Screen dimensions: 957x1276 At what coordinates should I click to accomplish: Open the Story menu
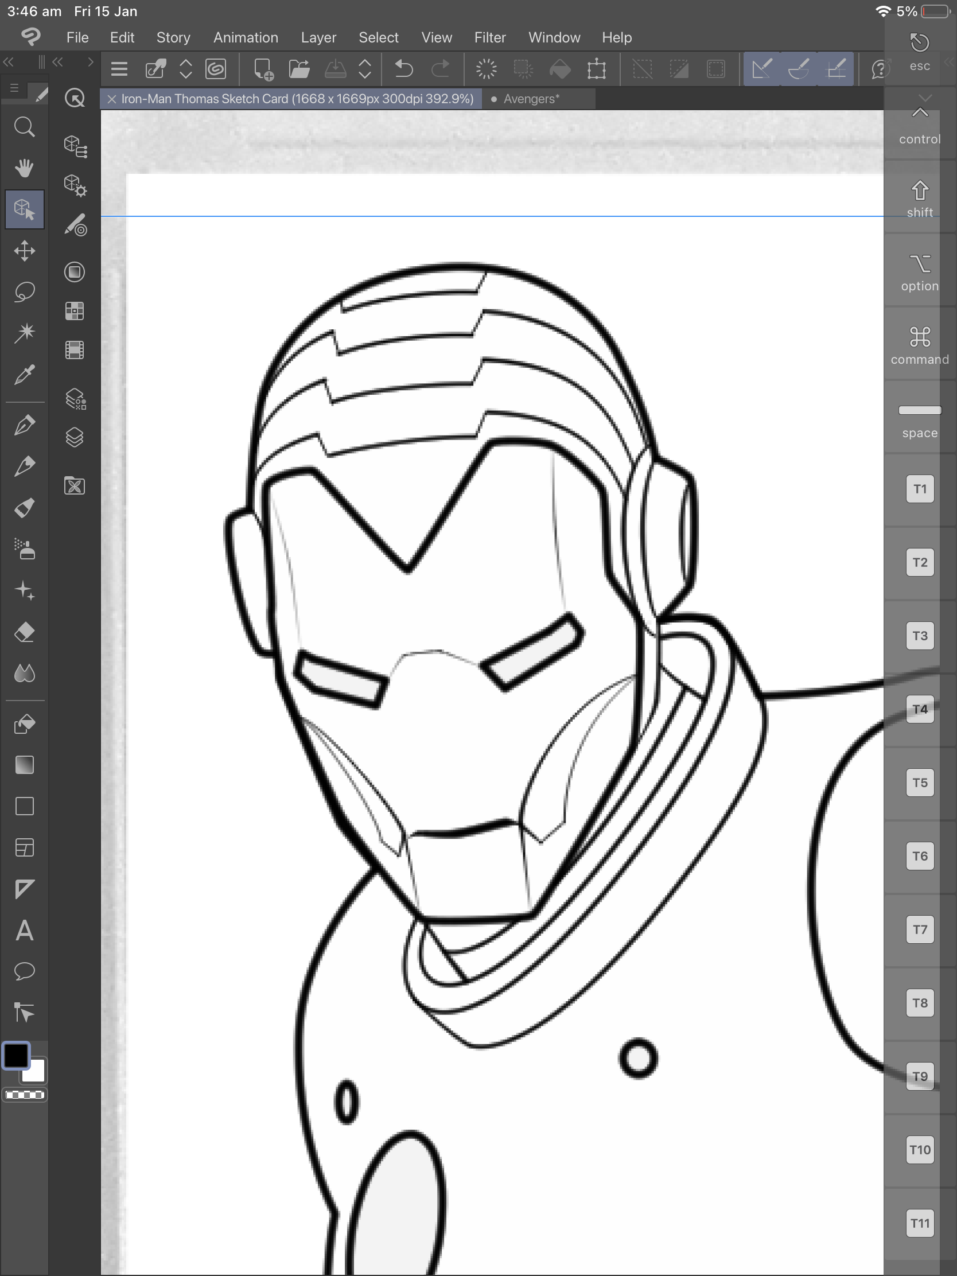(173, 37)
